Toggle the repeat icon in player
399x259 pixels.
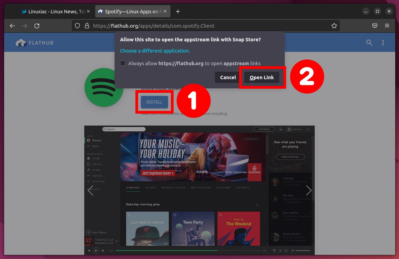tap(286, 250)
